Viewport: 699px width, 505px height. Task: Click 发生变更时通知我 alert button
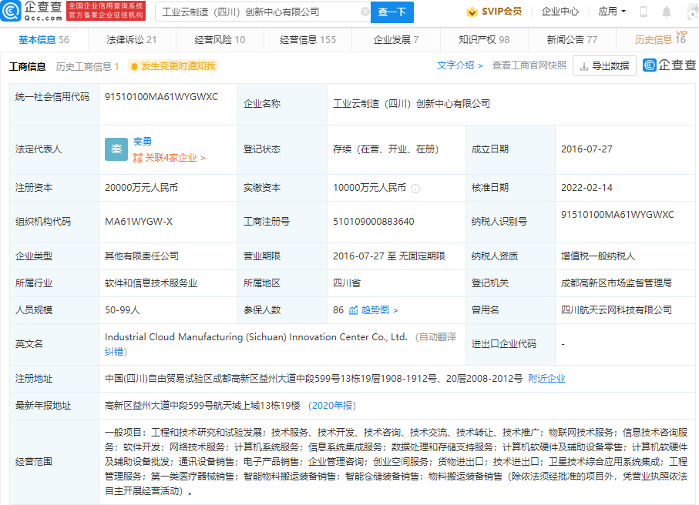coord(173,66)
